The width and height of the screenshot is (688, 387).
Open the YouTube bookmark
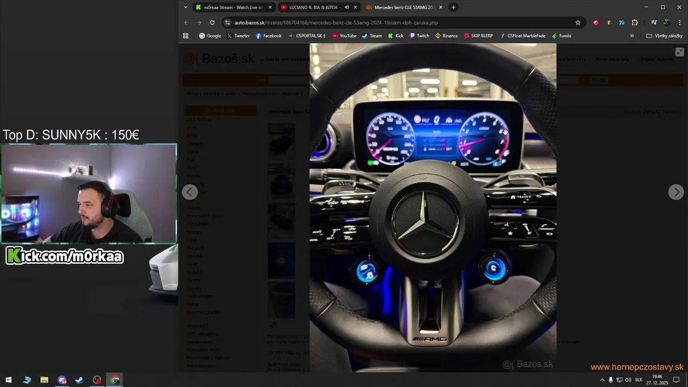click(x=344, y=36)
